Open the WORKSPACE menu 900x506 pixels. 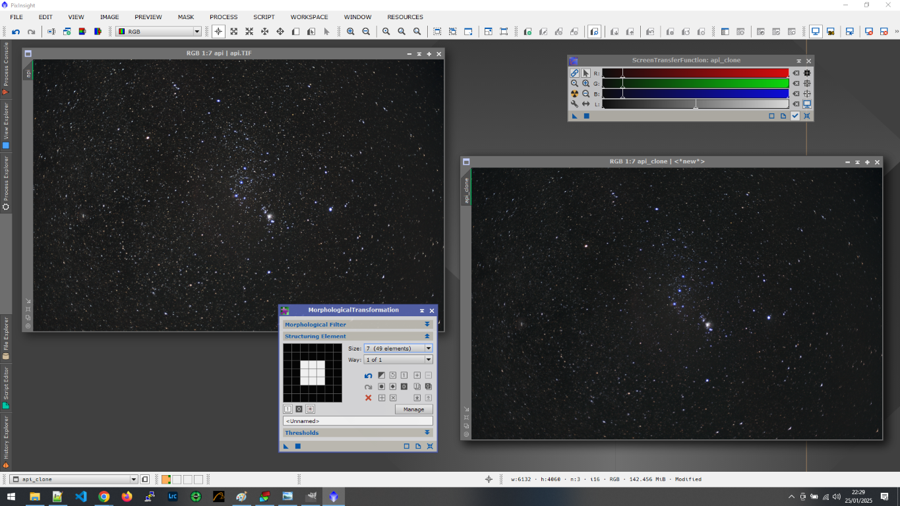(x=309, y=16)
